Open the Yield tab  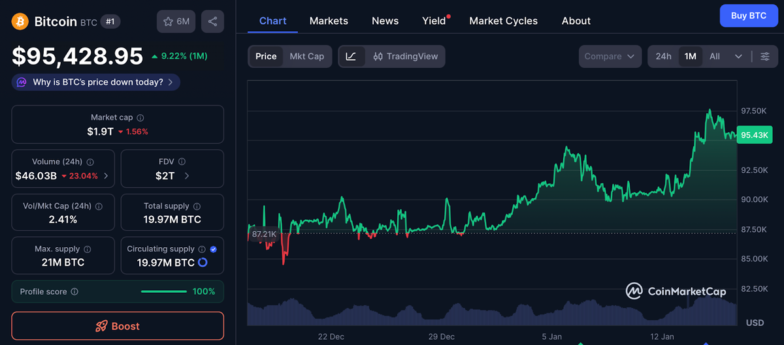pyautogui.click(x=434, y=21)
